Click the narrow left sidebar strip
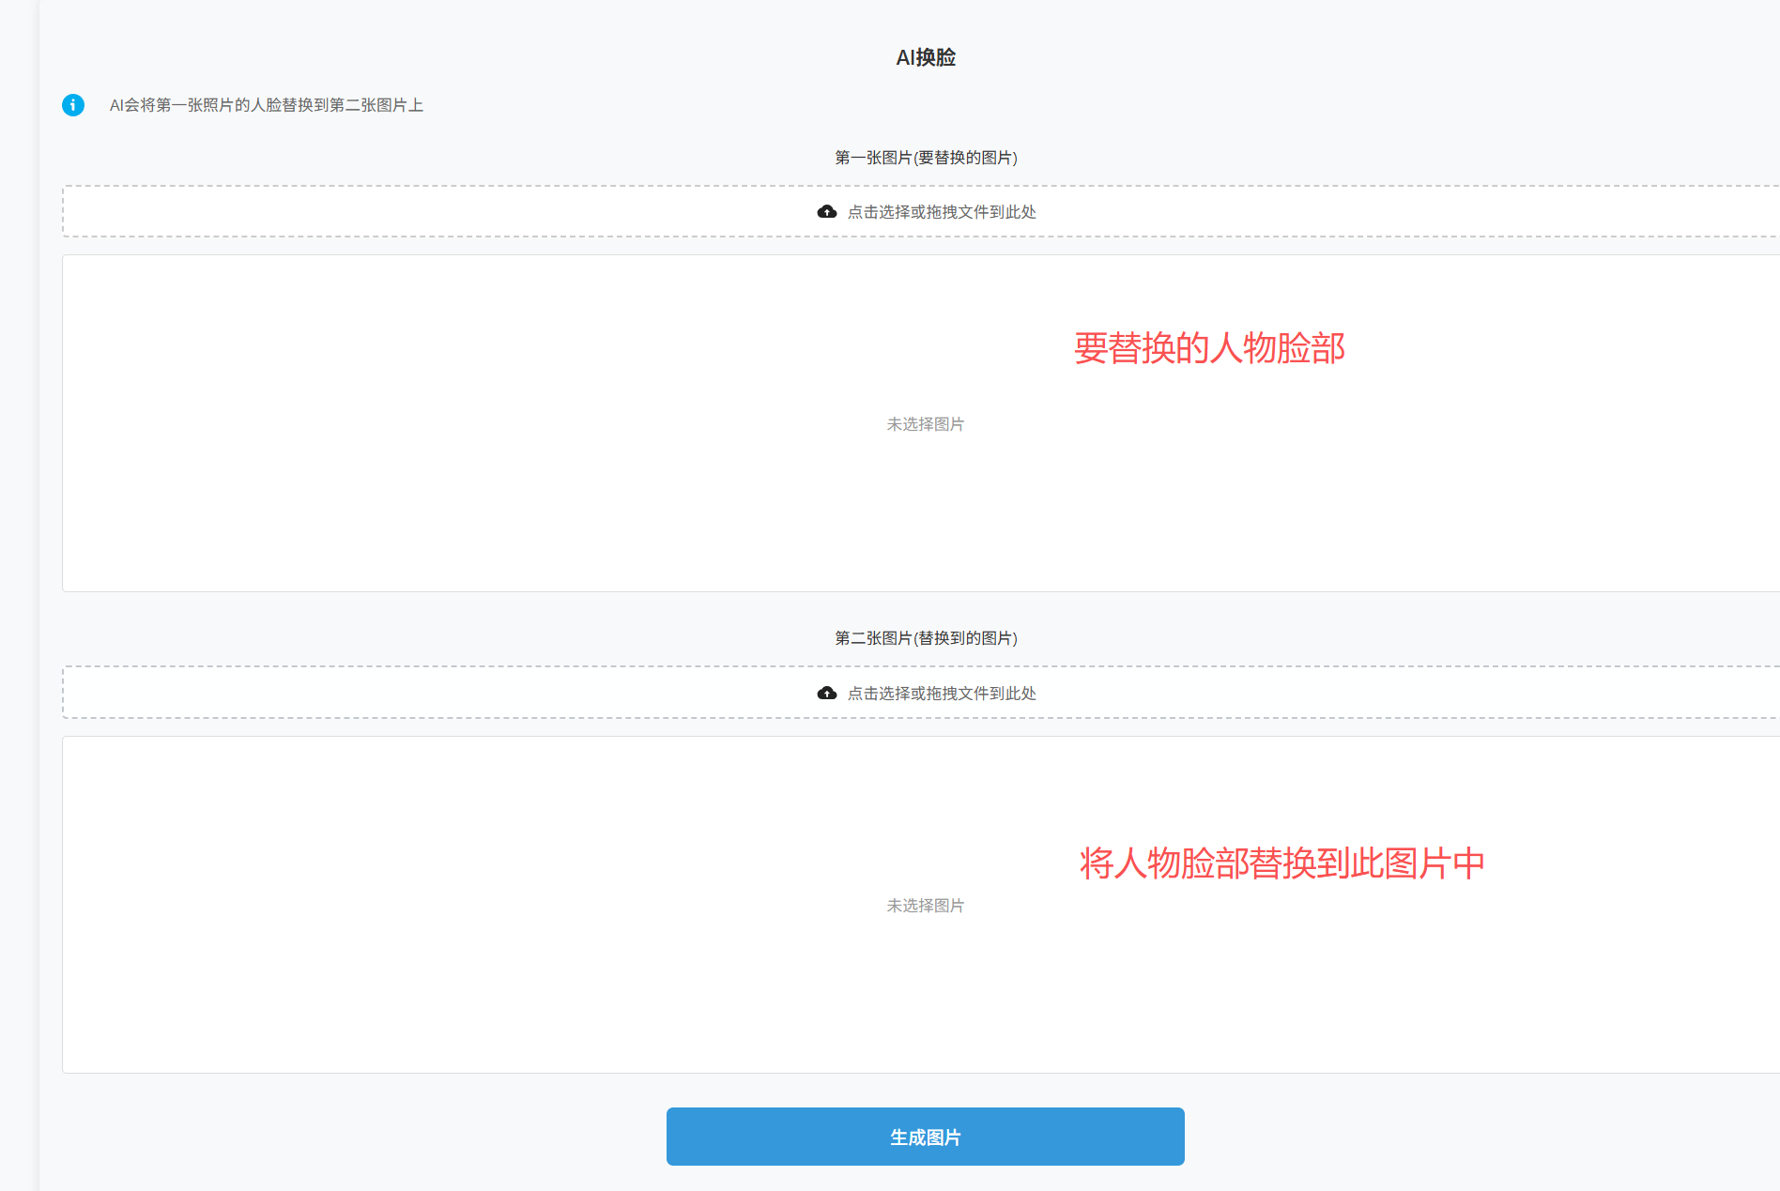This screenshot has width=1780, height=1191. point(19,595)
